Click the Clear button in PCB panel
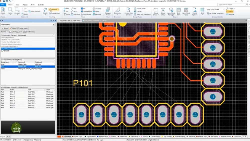250x141 pixels. tap(13, 28)
